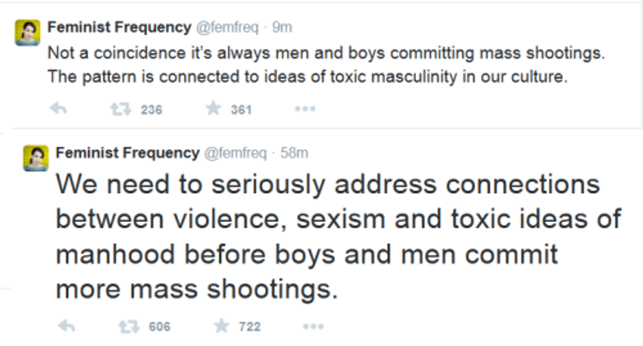Expand the tweet starting 'We need to seriously'
Viewport: 643px width, 346px height.
pyautogui.click(x=328, y=236)
